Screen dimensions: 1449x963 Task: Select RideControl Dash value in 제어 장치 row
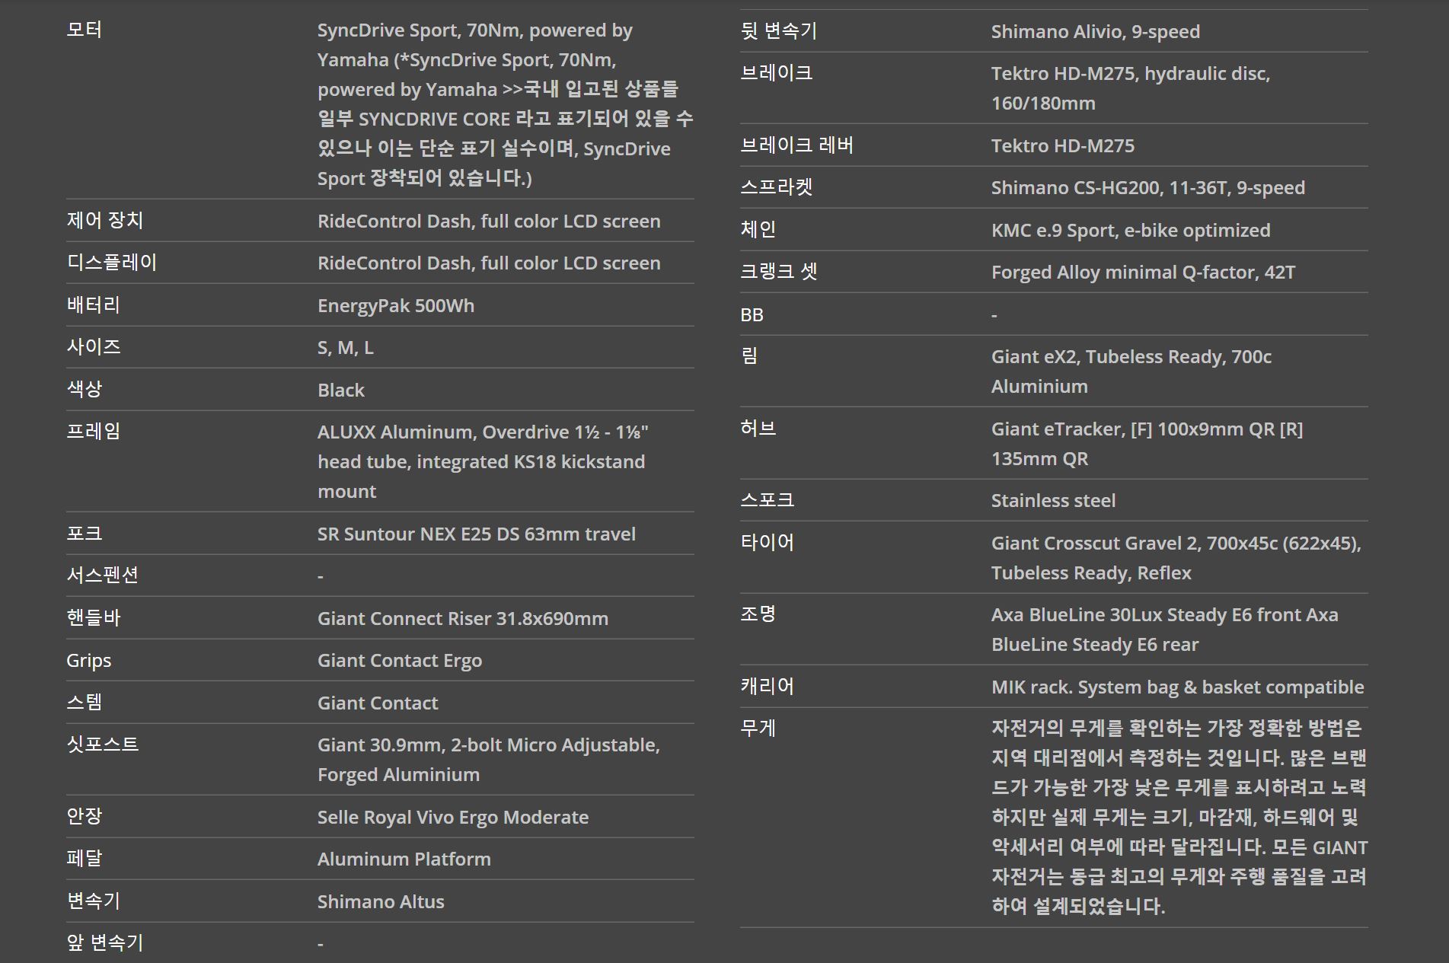[489, 221]
